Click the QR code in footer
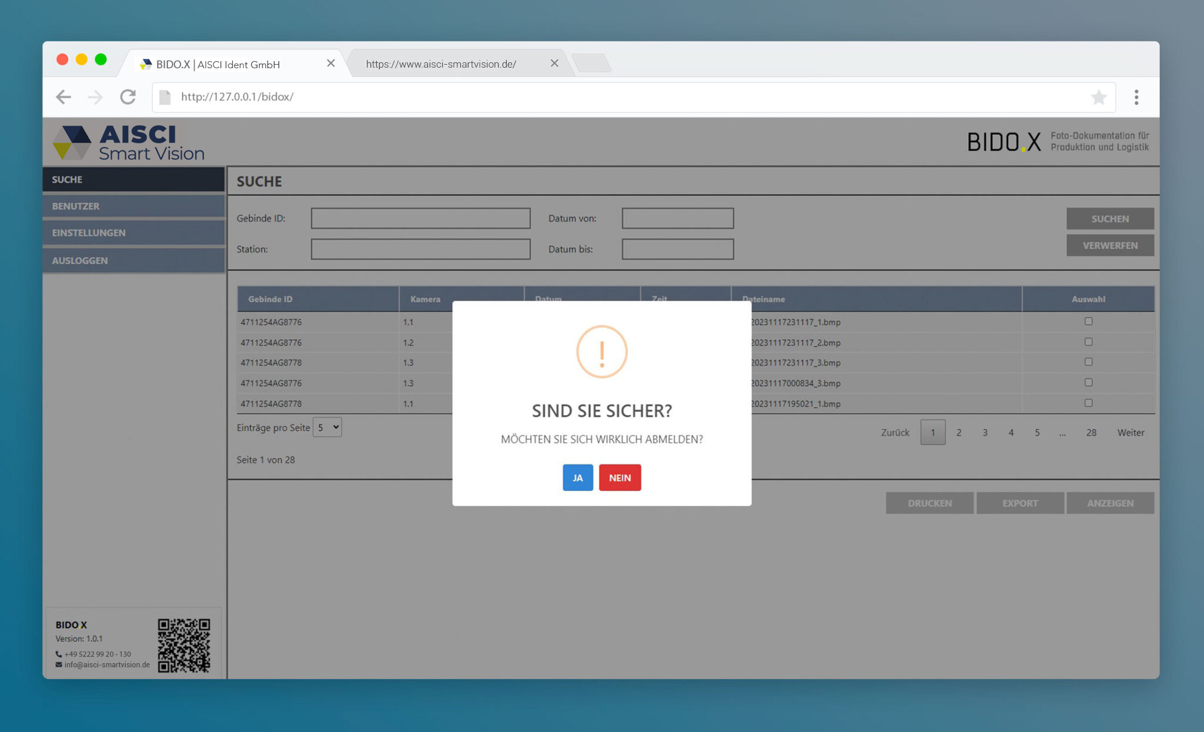 click(x=184, y=645)
